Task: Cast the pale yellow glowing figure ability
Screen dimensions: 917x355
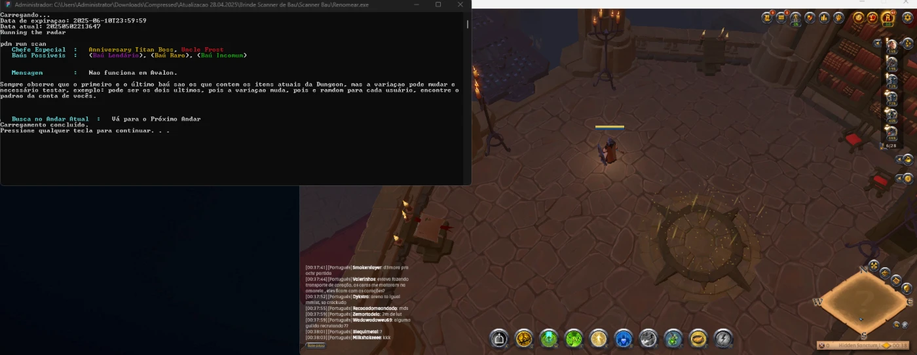Action: point(599,338)
